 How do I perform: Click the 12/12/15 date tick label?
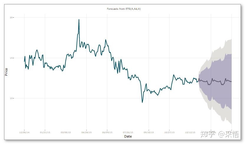[190, 132]
